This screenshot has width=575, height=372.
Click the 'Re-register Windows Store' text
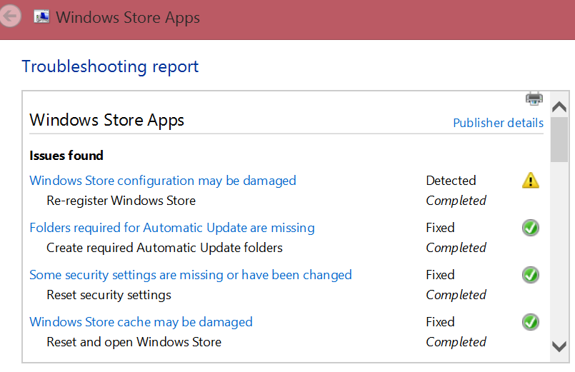click(x=121, y=201)
